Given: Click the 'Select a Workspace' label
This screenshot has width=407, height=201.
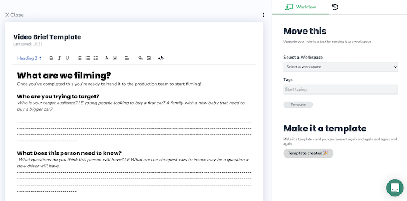Looking at the screenshot, I should (x=303, y=58).
